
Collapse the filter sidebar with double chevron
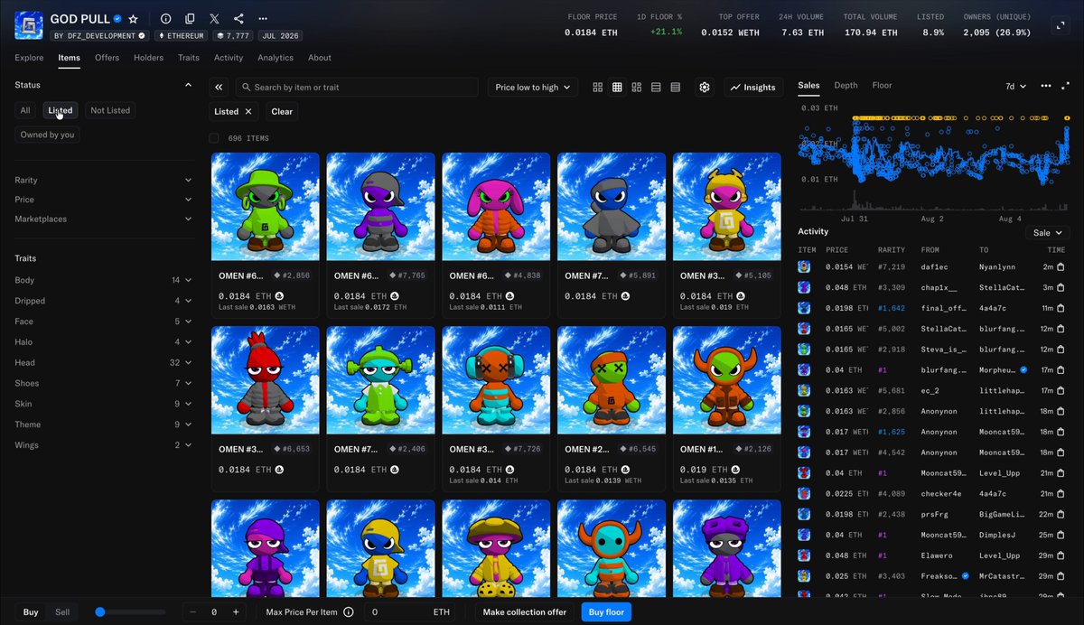219,87
